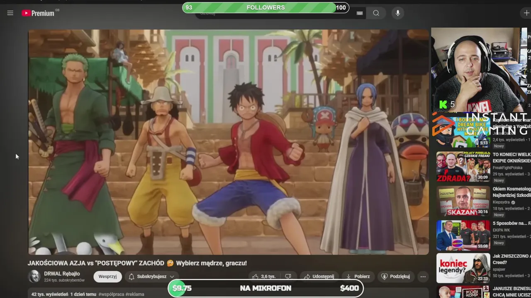Screen dimensions: 531x298
Task: Share the video via Udostępnij
Action: [x=319, y=276]
